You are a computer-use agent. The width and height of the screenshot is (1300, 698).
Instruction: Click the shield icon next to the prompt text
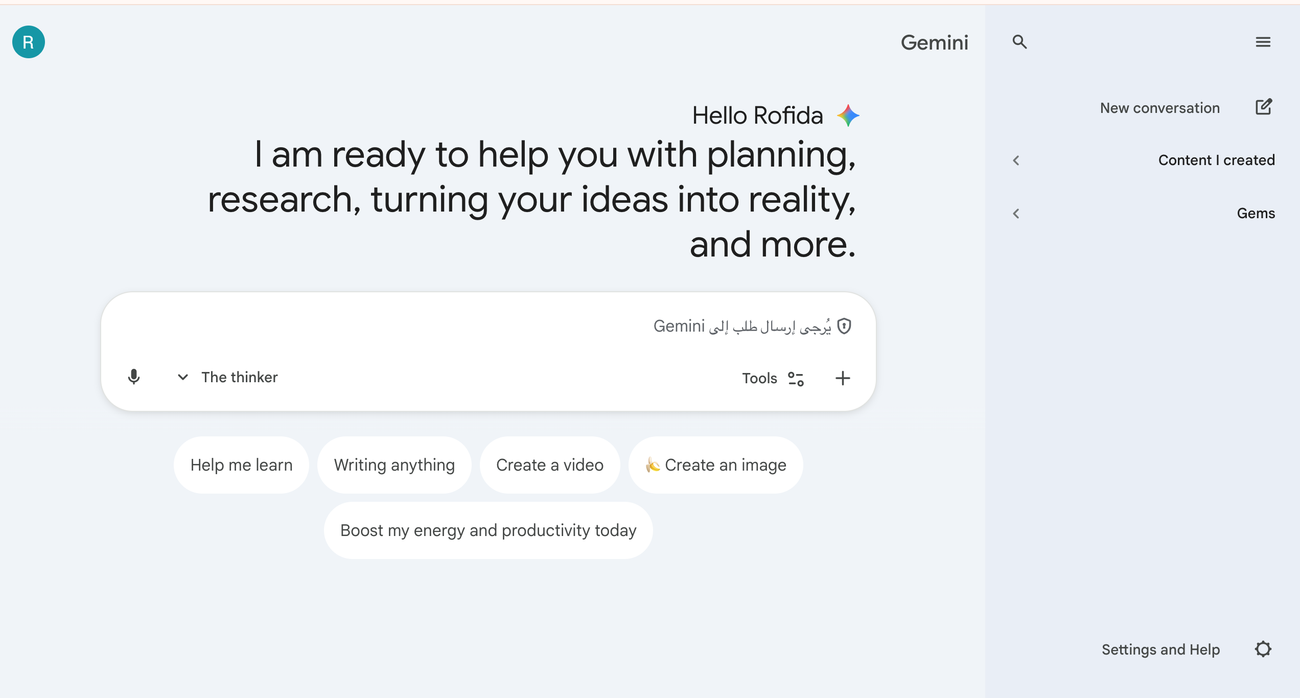click(x=843, y=325)
